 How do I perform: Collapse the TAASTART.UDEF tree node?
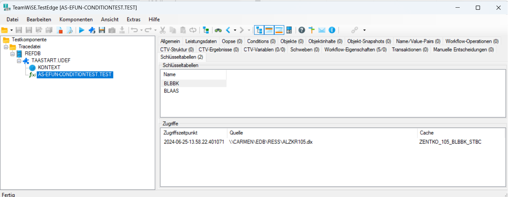click(x=19, y=61)
